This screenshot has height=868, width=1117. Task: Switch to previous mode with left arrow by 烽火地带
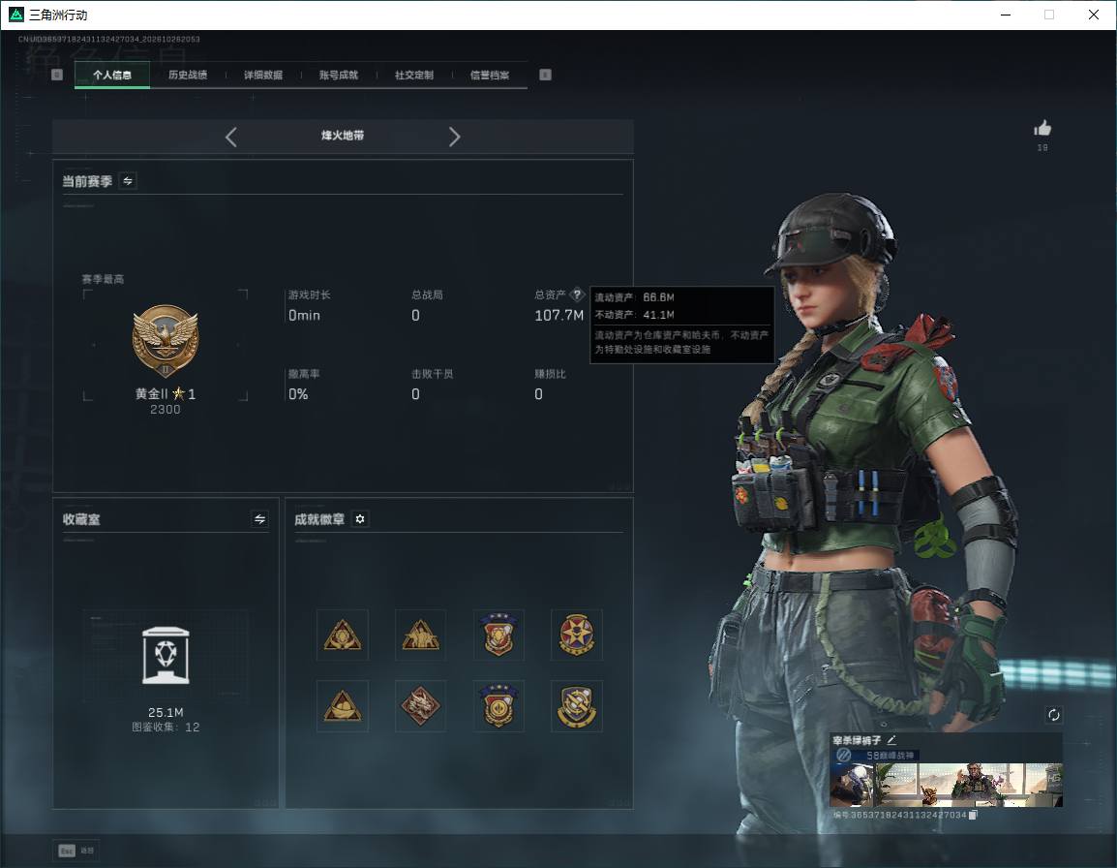point(230,137)
